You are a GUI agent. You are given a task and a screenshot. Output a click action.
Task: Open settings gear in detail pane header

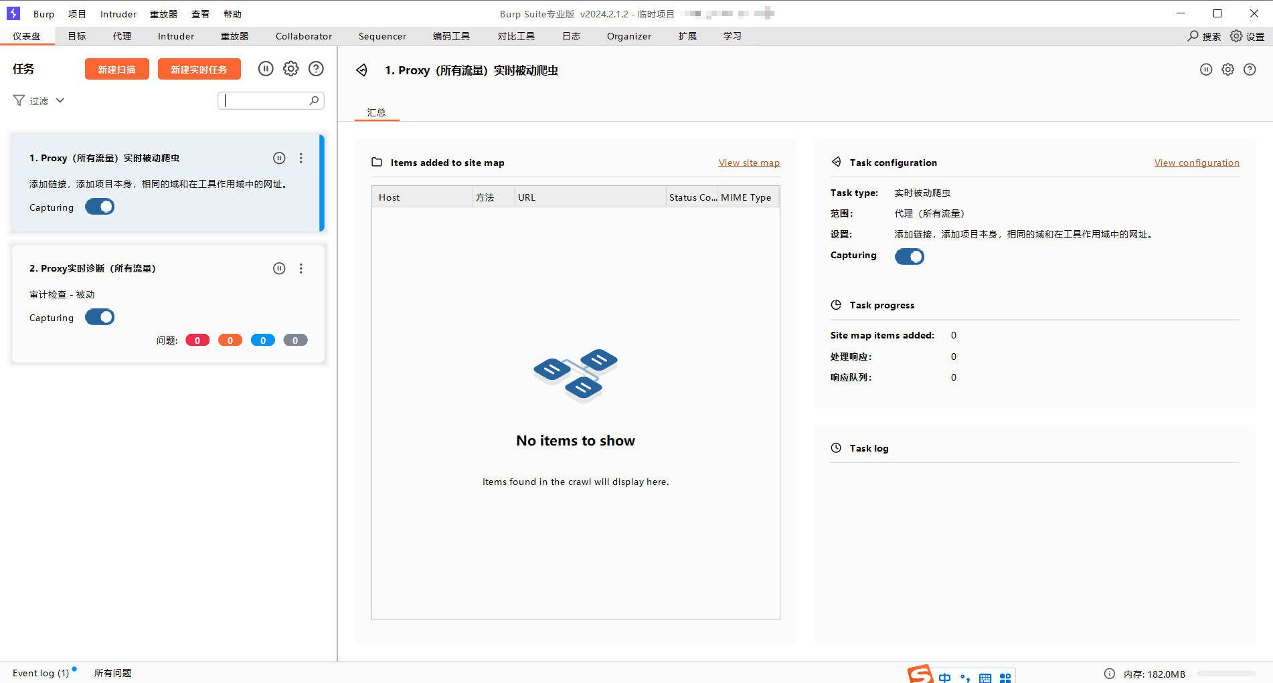[x=1227, y=70]
